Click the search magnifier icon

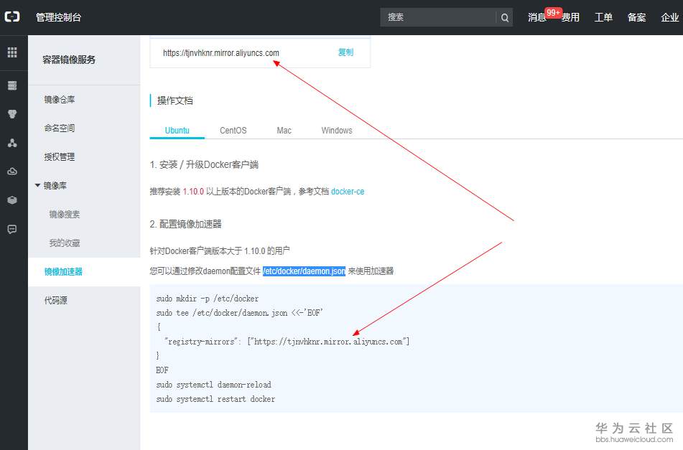pyautogui.click(x=504, y=17)
